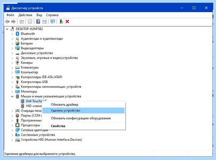This screenshot has width=216, height=160.
Task: Select the Контроллеры USB row text
Action: (x=34, y=82)
